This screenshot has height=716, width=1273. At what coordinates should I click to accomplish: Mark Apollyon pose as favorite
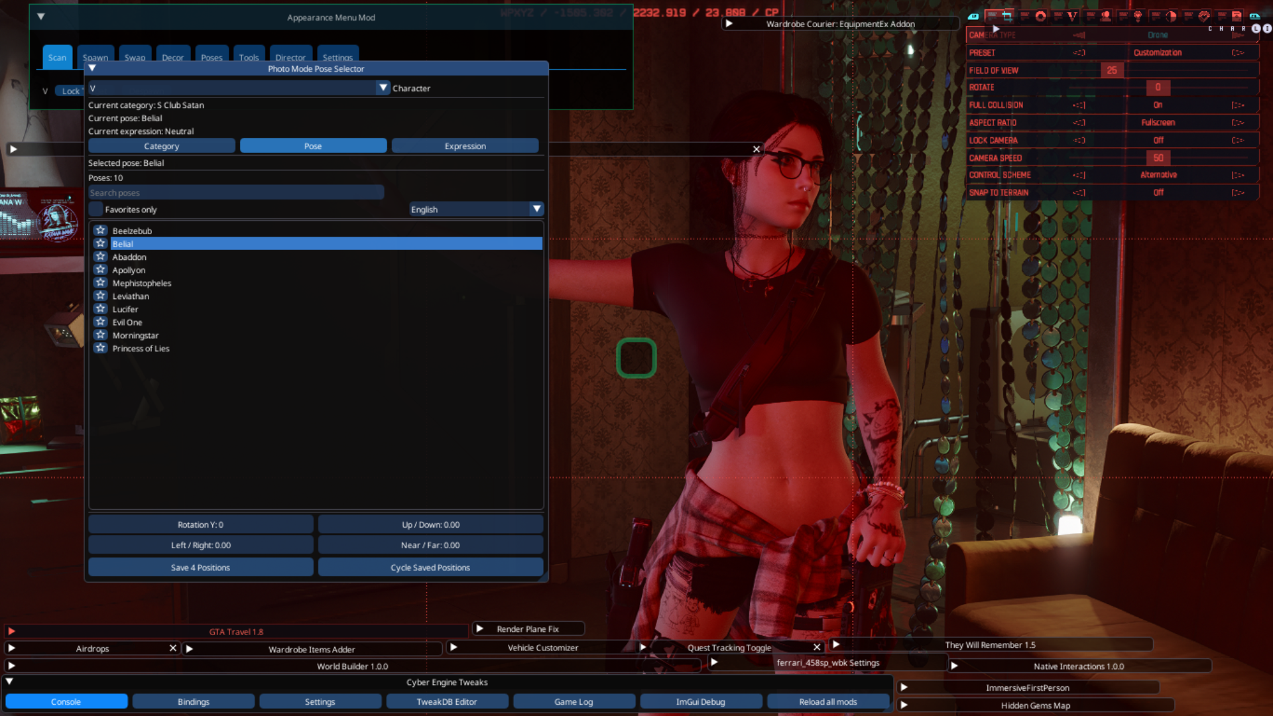pyautogui.click(x=101, y=270)
